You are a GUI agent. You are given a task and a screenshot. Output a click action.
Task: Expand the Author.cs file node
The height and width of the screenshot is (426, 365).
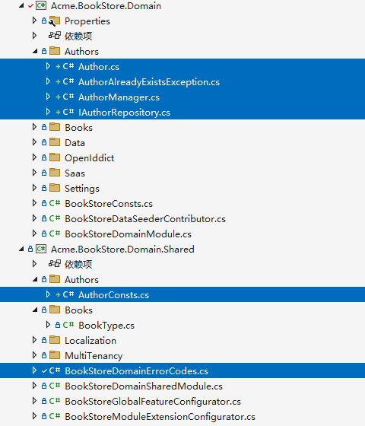tap(48, 66)
